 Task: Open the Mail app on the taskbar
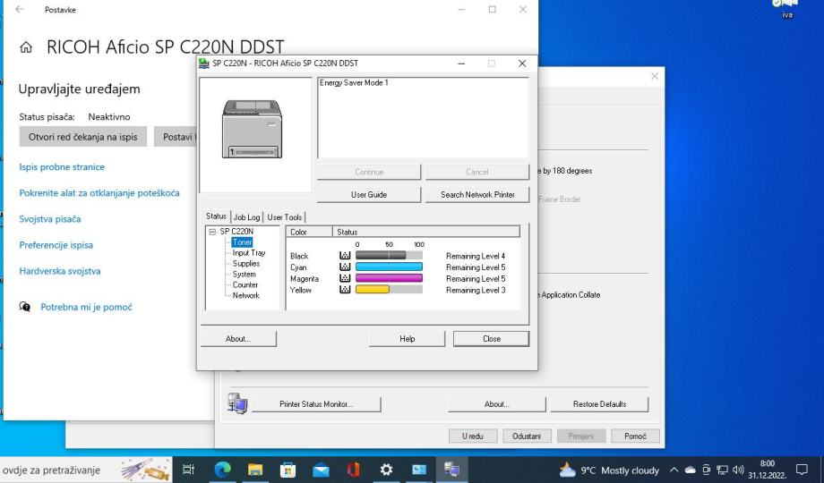coord(320,469)
